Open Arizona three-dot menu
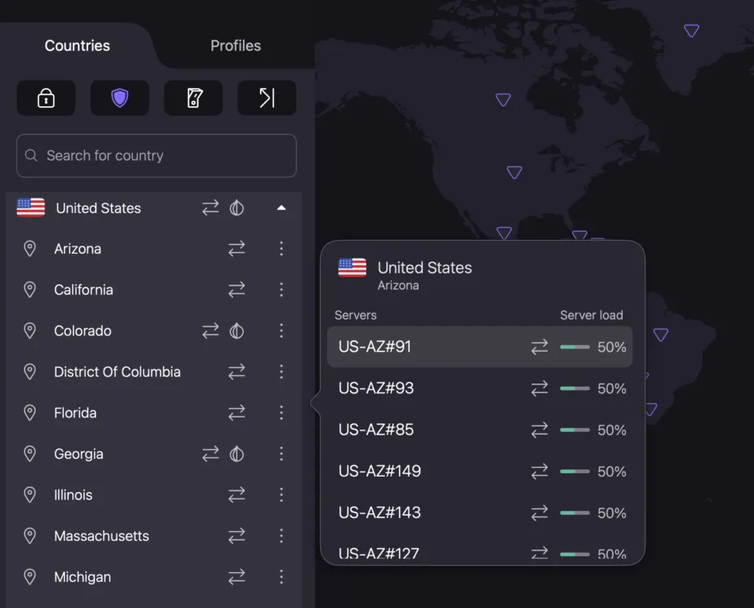The height and width of the screenshot is (608, 754). click(281, 249)
